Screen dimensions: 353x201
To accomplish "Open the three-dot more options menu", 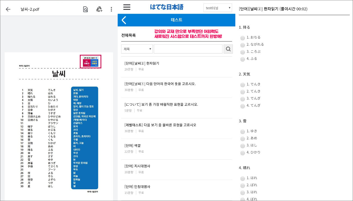I will [111, 9].
